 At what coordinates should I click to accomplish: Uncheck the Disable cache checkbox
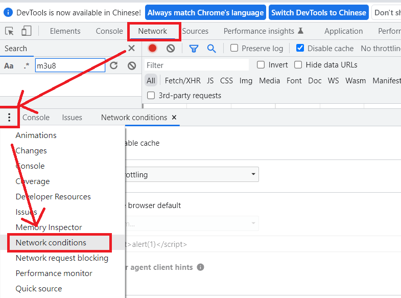[300, 48]
